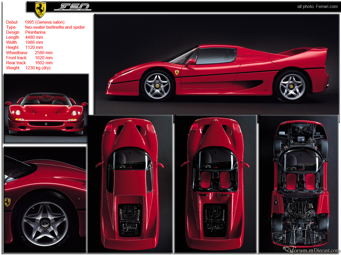Click the weight value '1230 kg (dry)'

tap(38, 68)
